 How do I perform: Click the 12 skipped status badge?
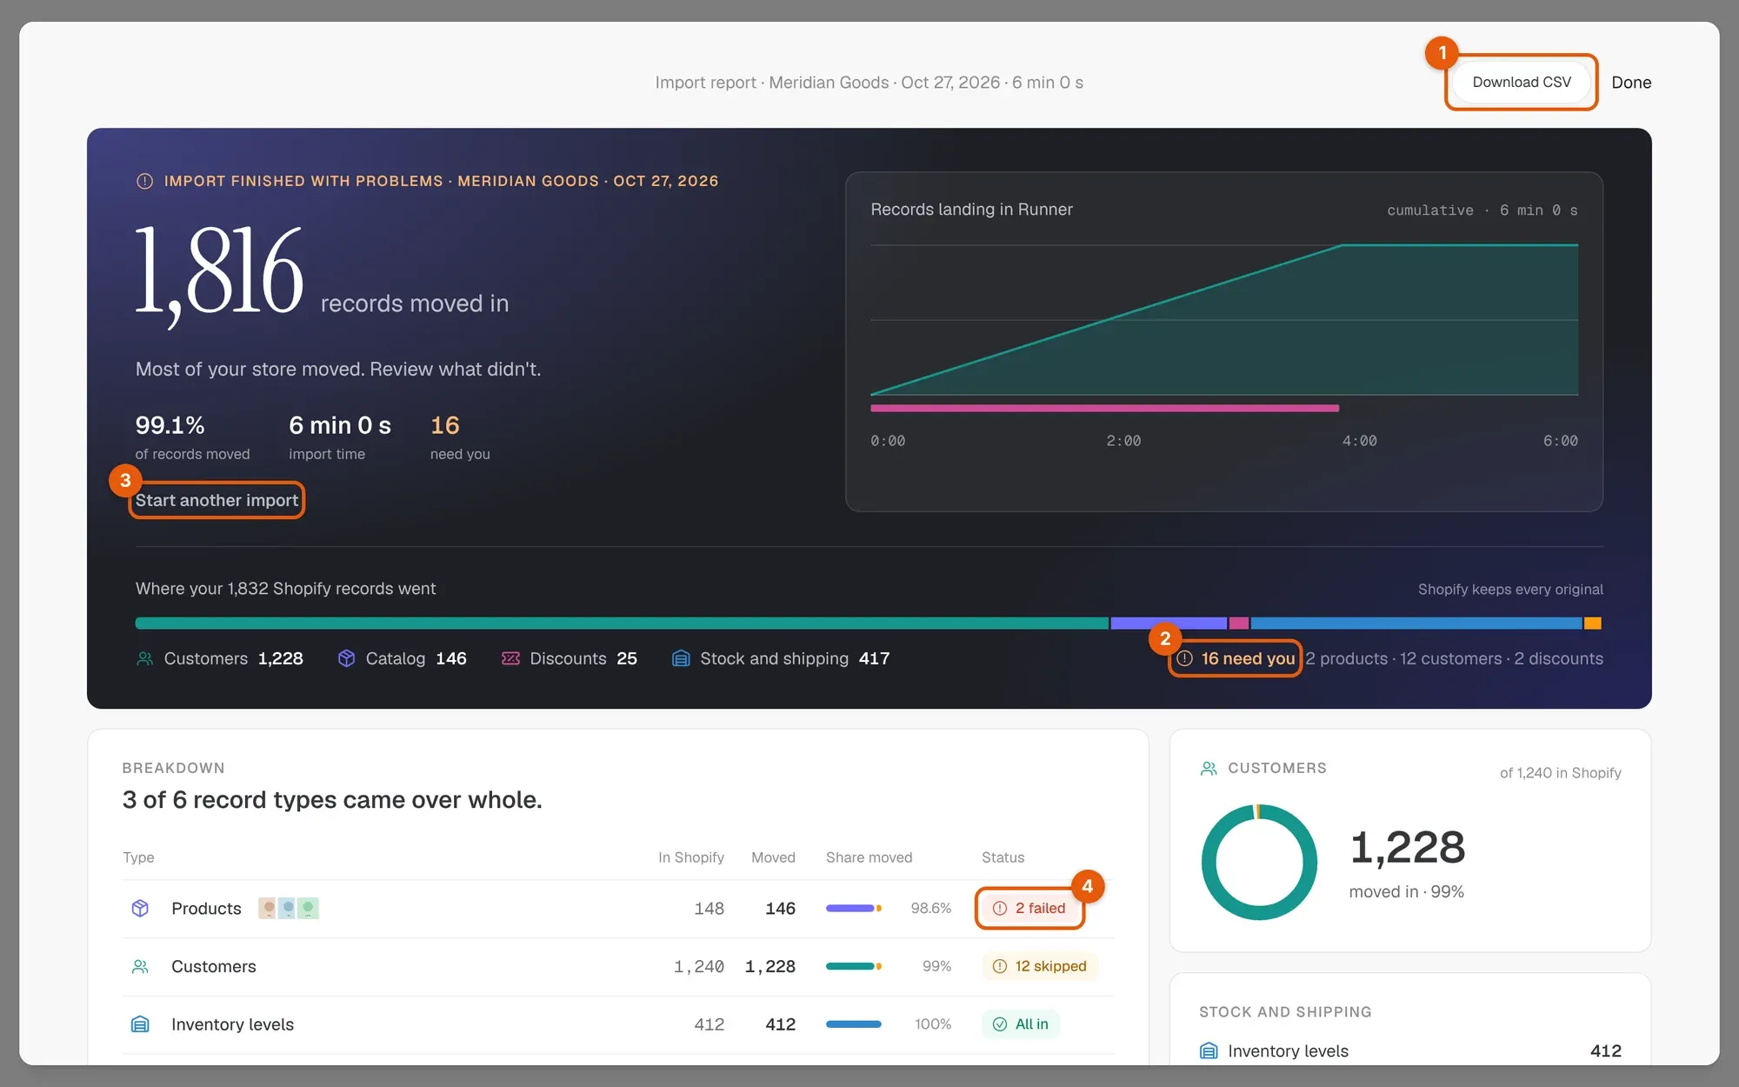(1040, 966)
